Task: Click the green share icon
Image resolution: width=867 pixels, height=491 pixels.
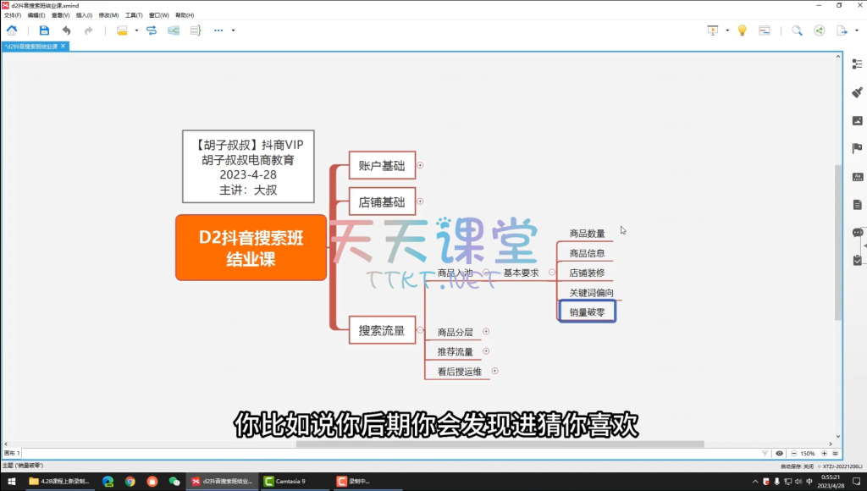Action: 819,30
